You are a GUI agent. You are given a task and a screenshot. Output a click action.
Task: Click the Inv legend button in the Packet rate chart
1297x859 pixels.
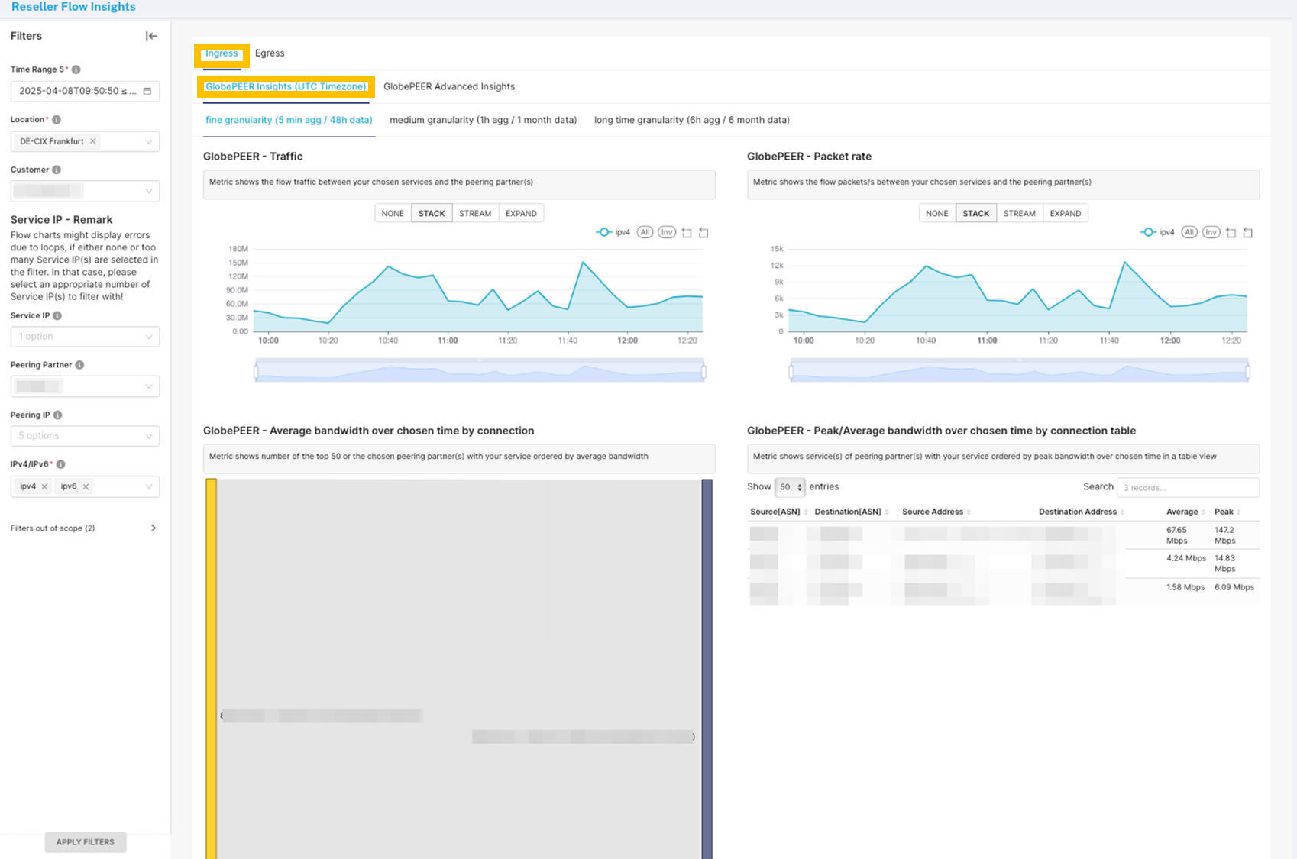click(1211, 232)
